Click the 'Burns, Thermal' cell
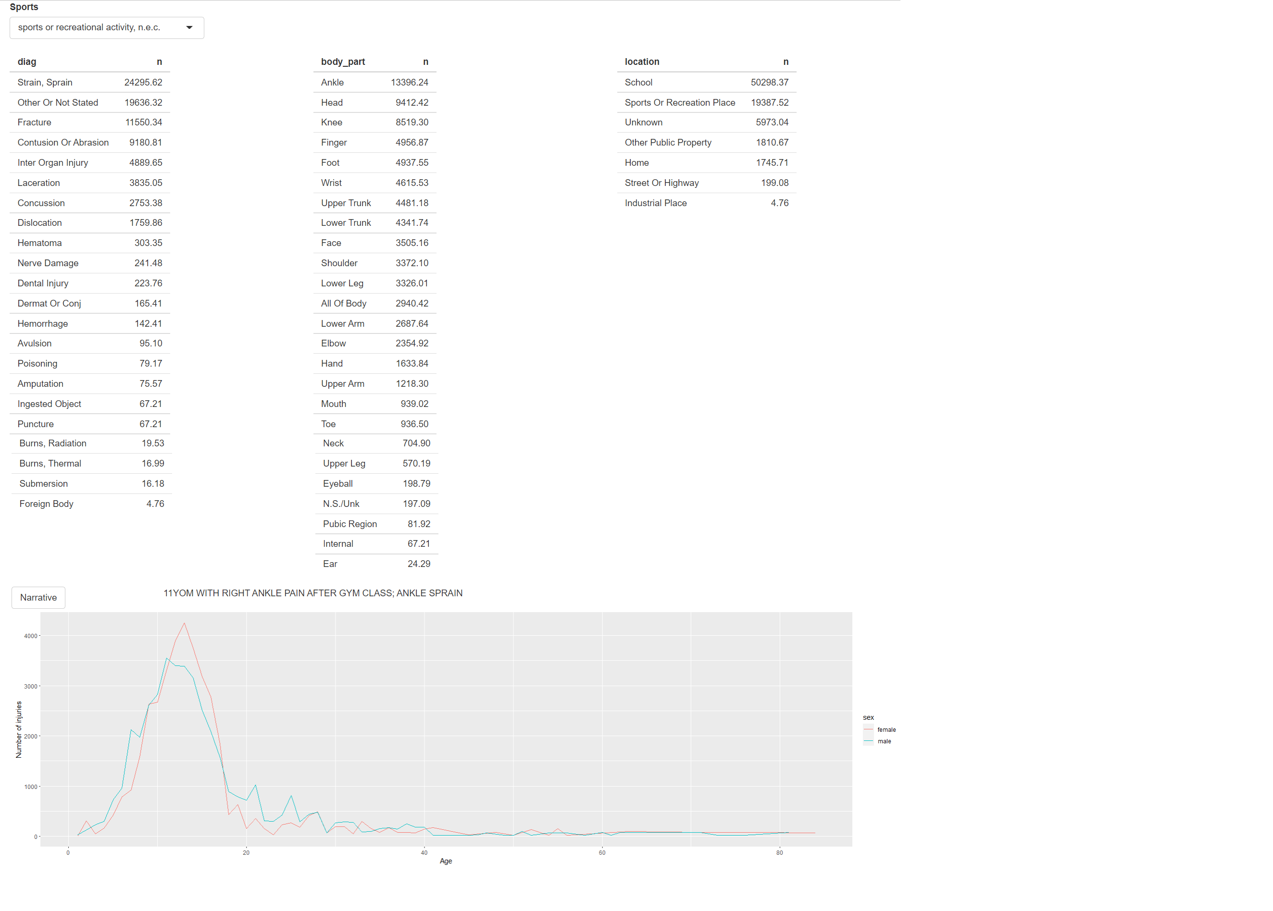1273x911 pixels. [x=50, y=463]
